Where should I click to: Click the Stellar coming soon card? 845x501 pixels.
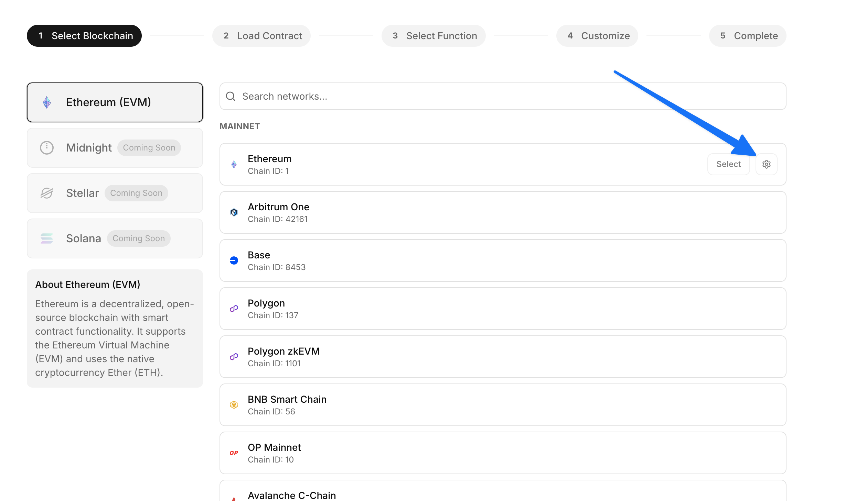point(115,193)
